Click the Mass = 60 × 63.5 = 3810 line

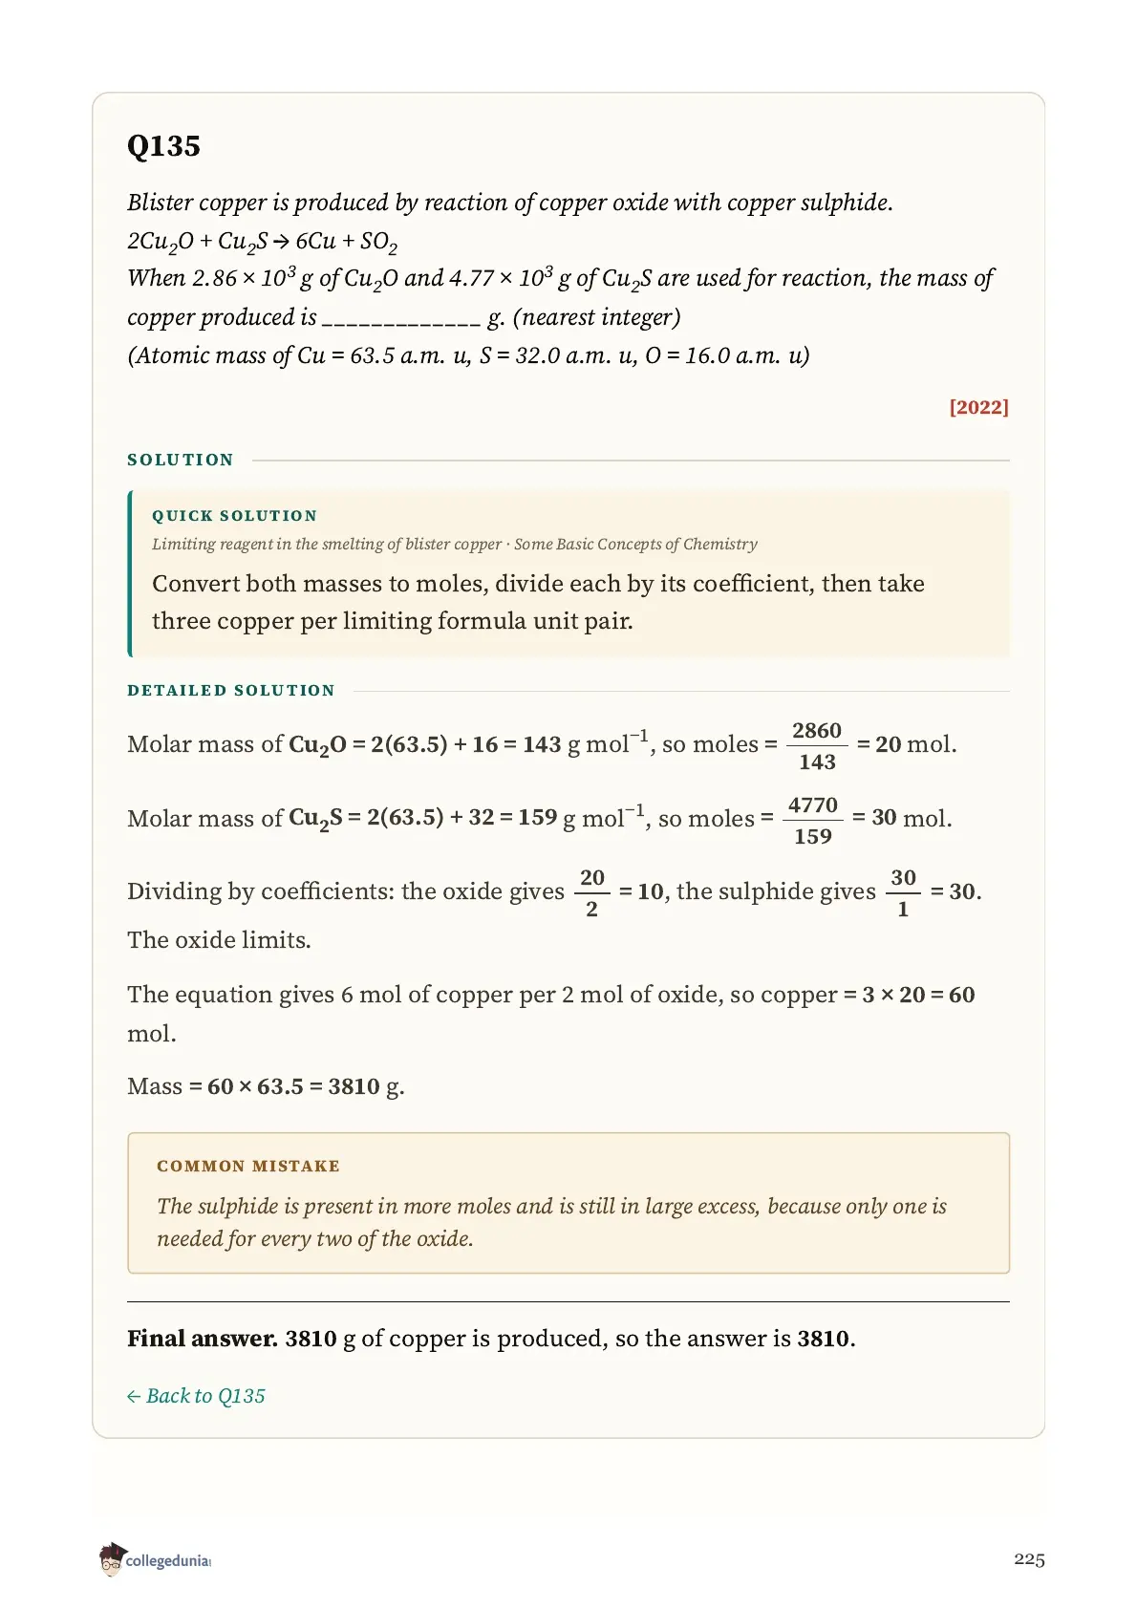(266, 1086)
